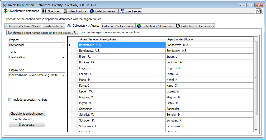Click the grid scrollbar down arrow
Screen dimensions: 266x140
coord(256,130)
